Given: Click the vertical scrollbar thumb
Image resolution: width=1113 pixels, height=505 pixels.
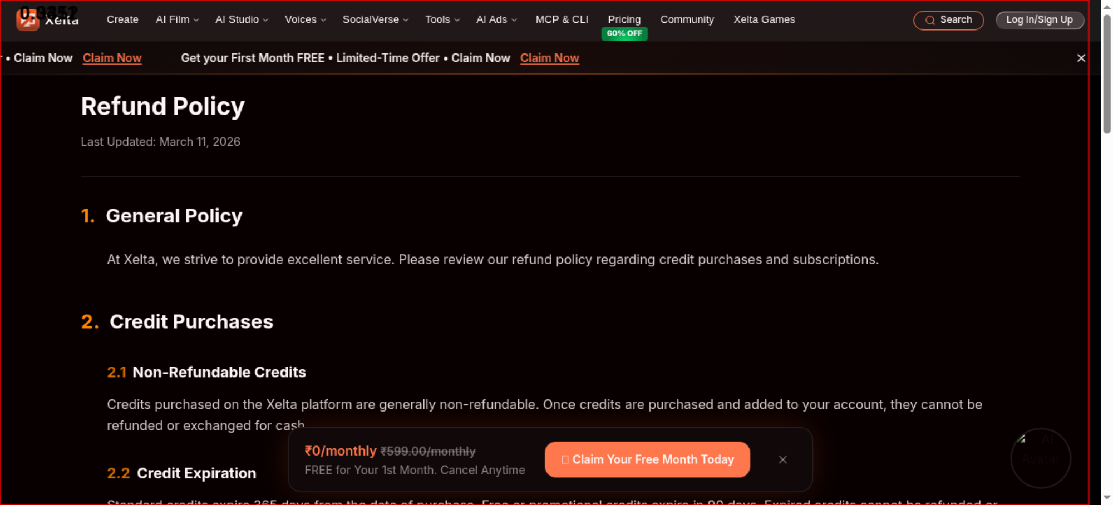Looking at the screenshot, I should click(x=1107, y=73).
